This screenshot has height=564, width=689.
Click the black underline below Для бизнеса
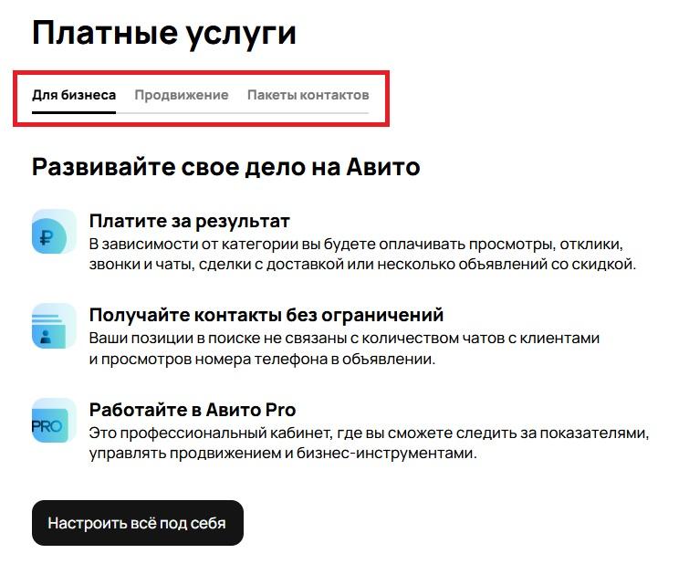[74, 112]
